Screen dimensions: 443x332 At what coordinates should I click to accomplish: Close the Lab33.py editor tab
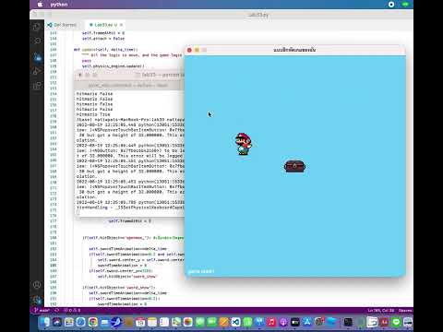[121, 25]
